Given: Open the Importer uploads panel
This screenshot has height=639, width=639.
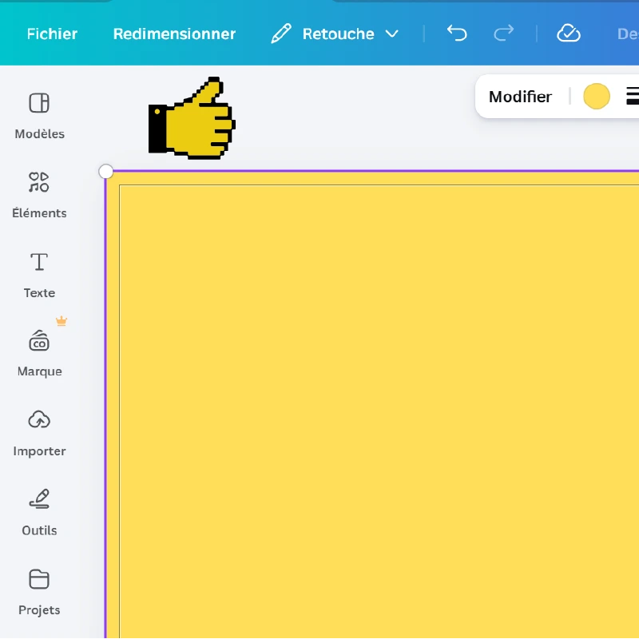Looking at the screenshot, I should click(x=39, y=432).
